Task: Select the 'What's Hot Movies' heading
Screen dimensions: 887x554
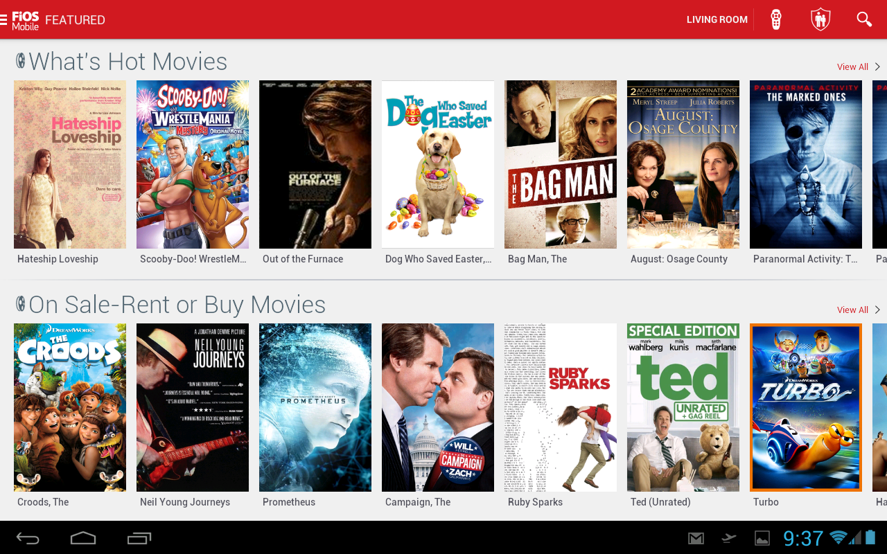Action: coord(128,62)
